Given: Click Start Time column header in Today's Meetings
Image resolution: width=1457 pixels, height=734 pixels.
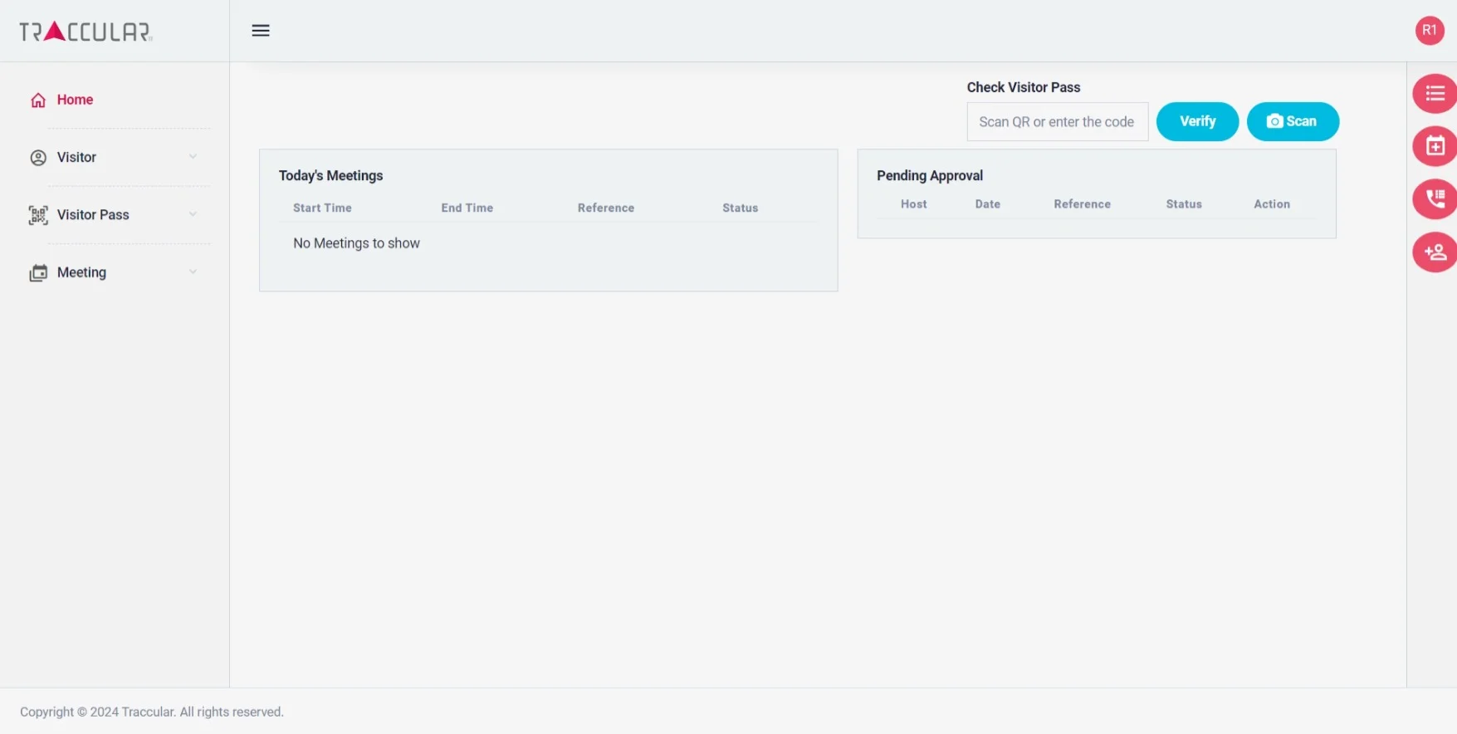Looking at the screenshot, I should pyautogui.click(x=322, y=208).
